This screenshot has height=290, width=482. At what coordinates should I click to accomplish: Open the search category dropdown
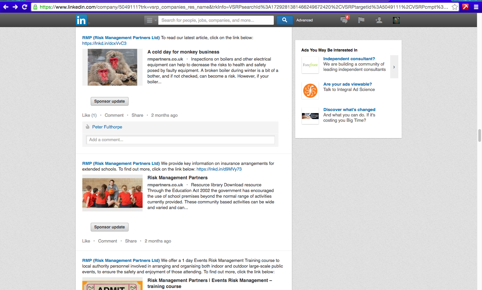click(x=151, y=20)
